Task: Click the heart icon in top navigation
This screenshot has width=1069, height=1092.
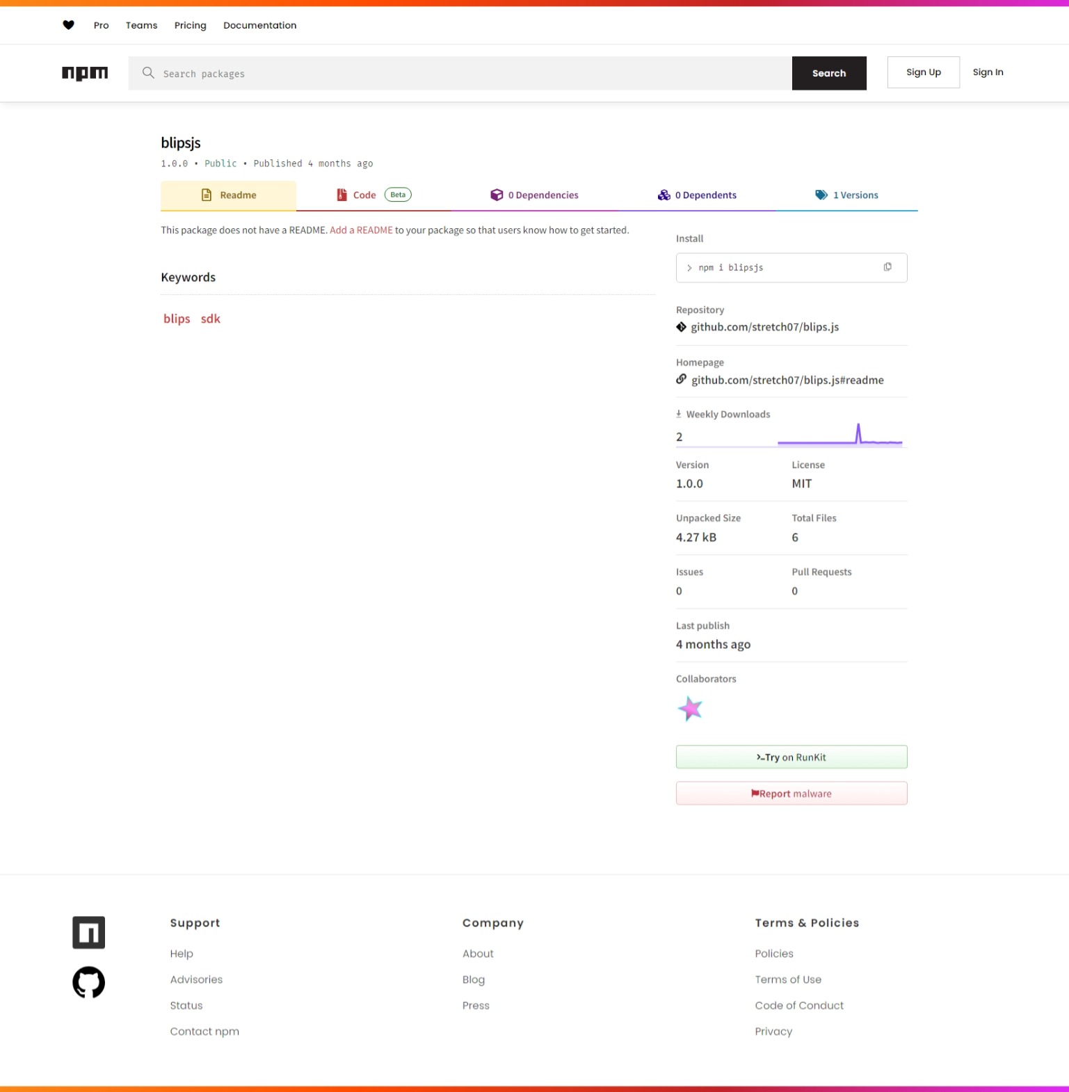Action: (x=68, y=25)
